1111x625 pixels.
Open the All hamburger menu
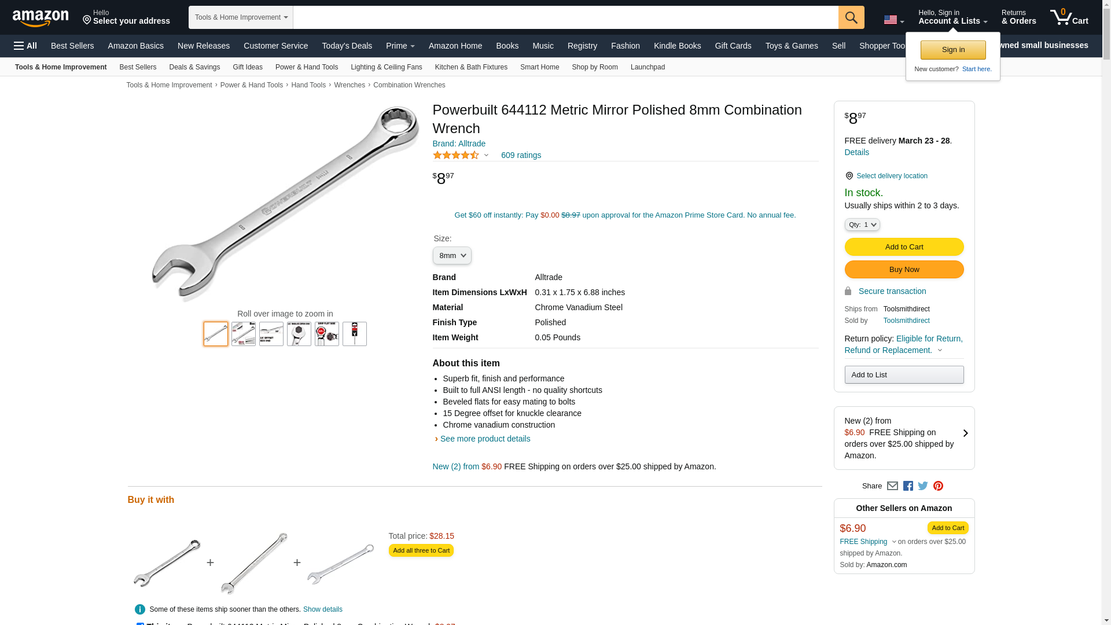pyautogui.click(x=25, y=46)
